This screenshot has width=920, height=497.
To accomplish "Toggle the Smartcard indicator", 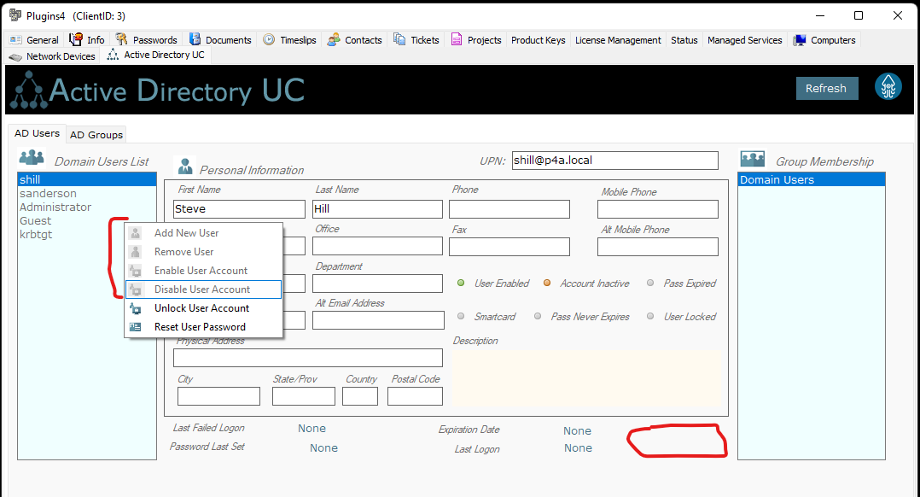I will tap(461, 317).
